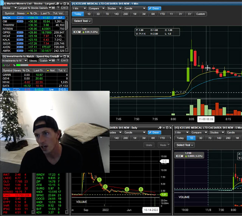The height and width of the screenshot is (216, 242).
Task: Open the 1 Min interval dropdown in the 1 Min chart
Action: tap(79, 8)
